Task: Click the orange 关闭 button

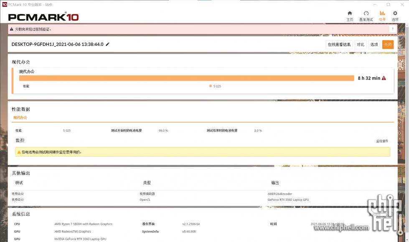Action: pyautogui.click(x=388, y=44)
